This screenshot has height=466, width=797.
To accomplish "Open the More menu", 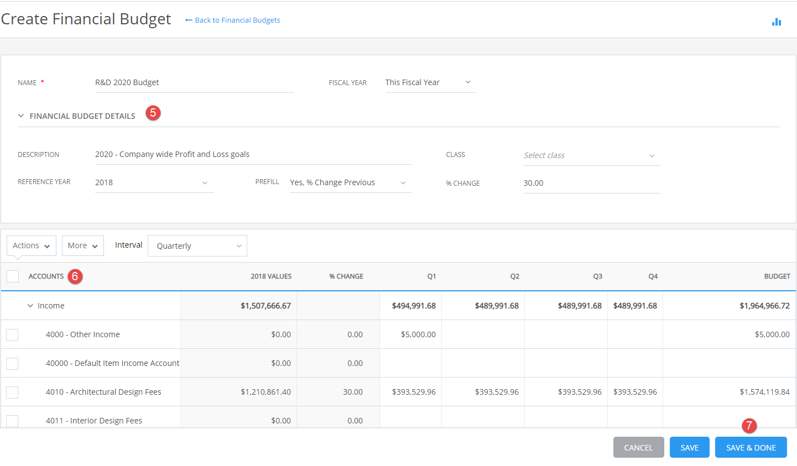I will [x=83, y=245].
